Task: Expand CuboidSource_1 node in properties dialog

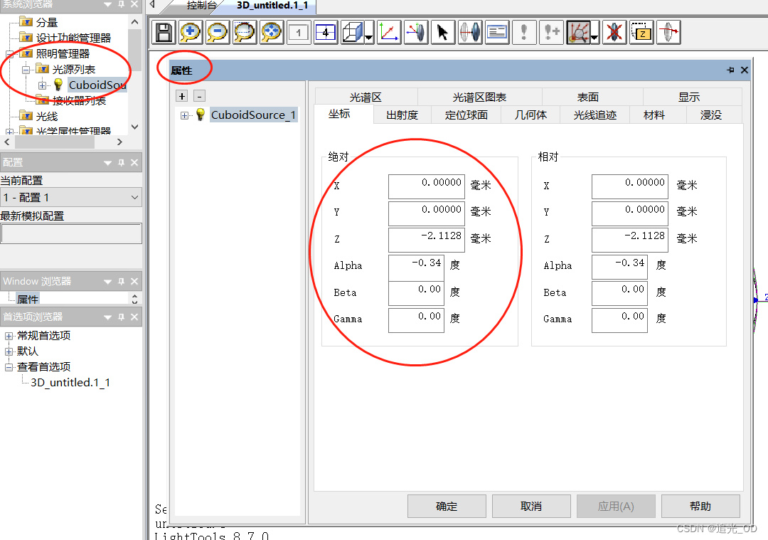Action: [184, 115]
